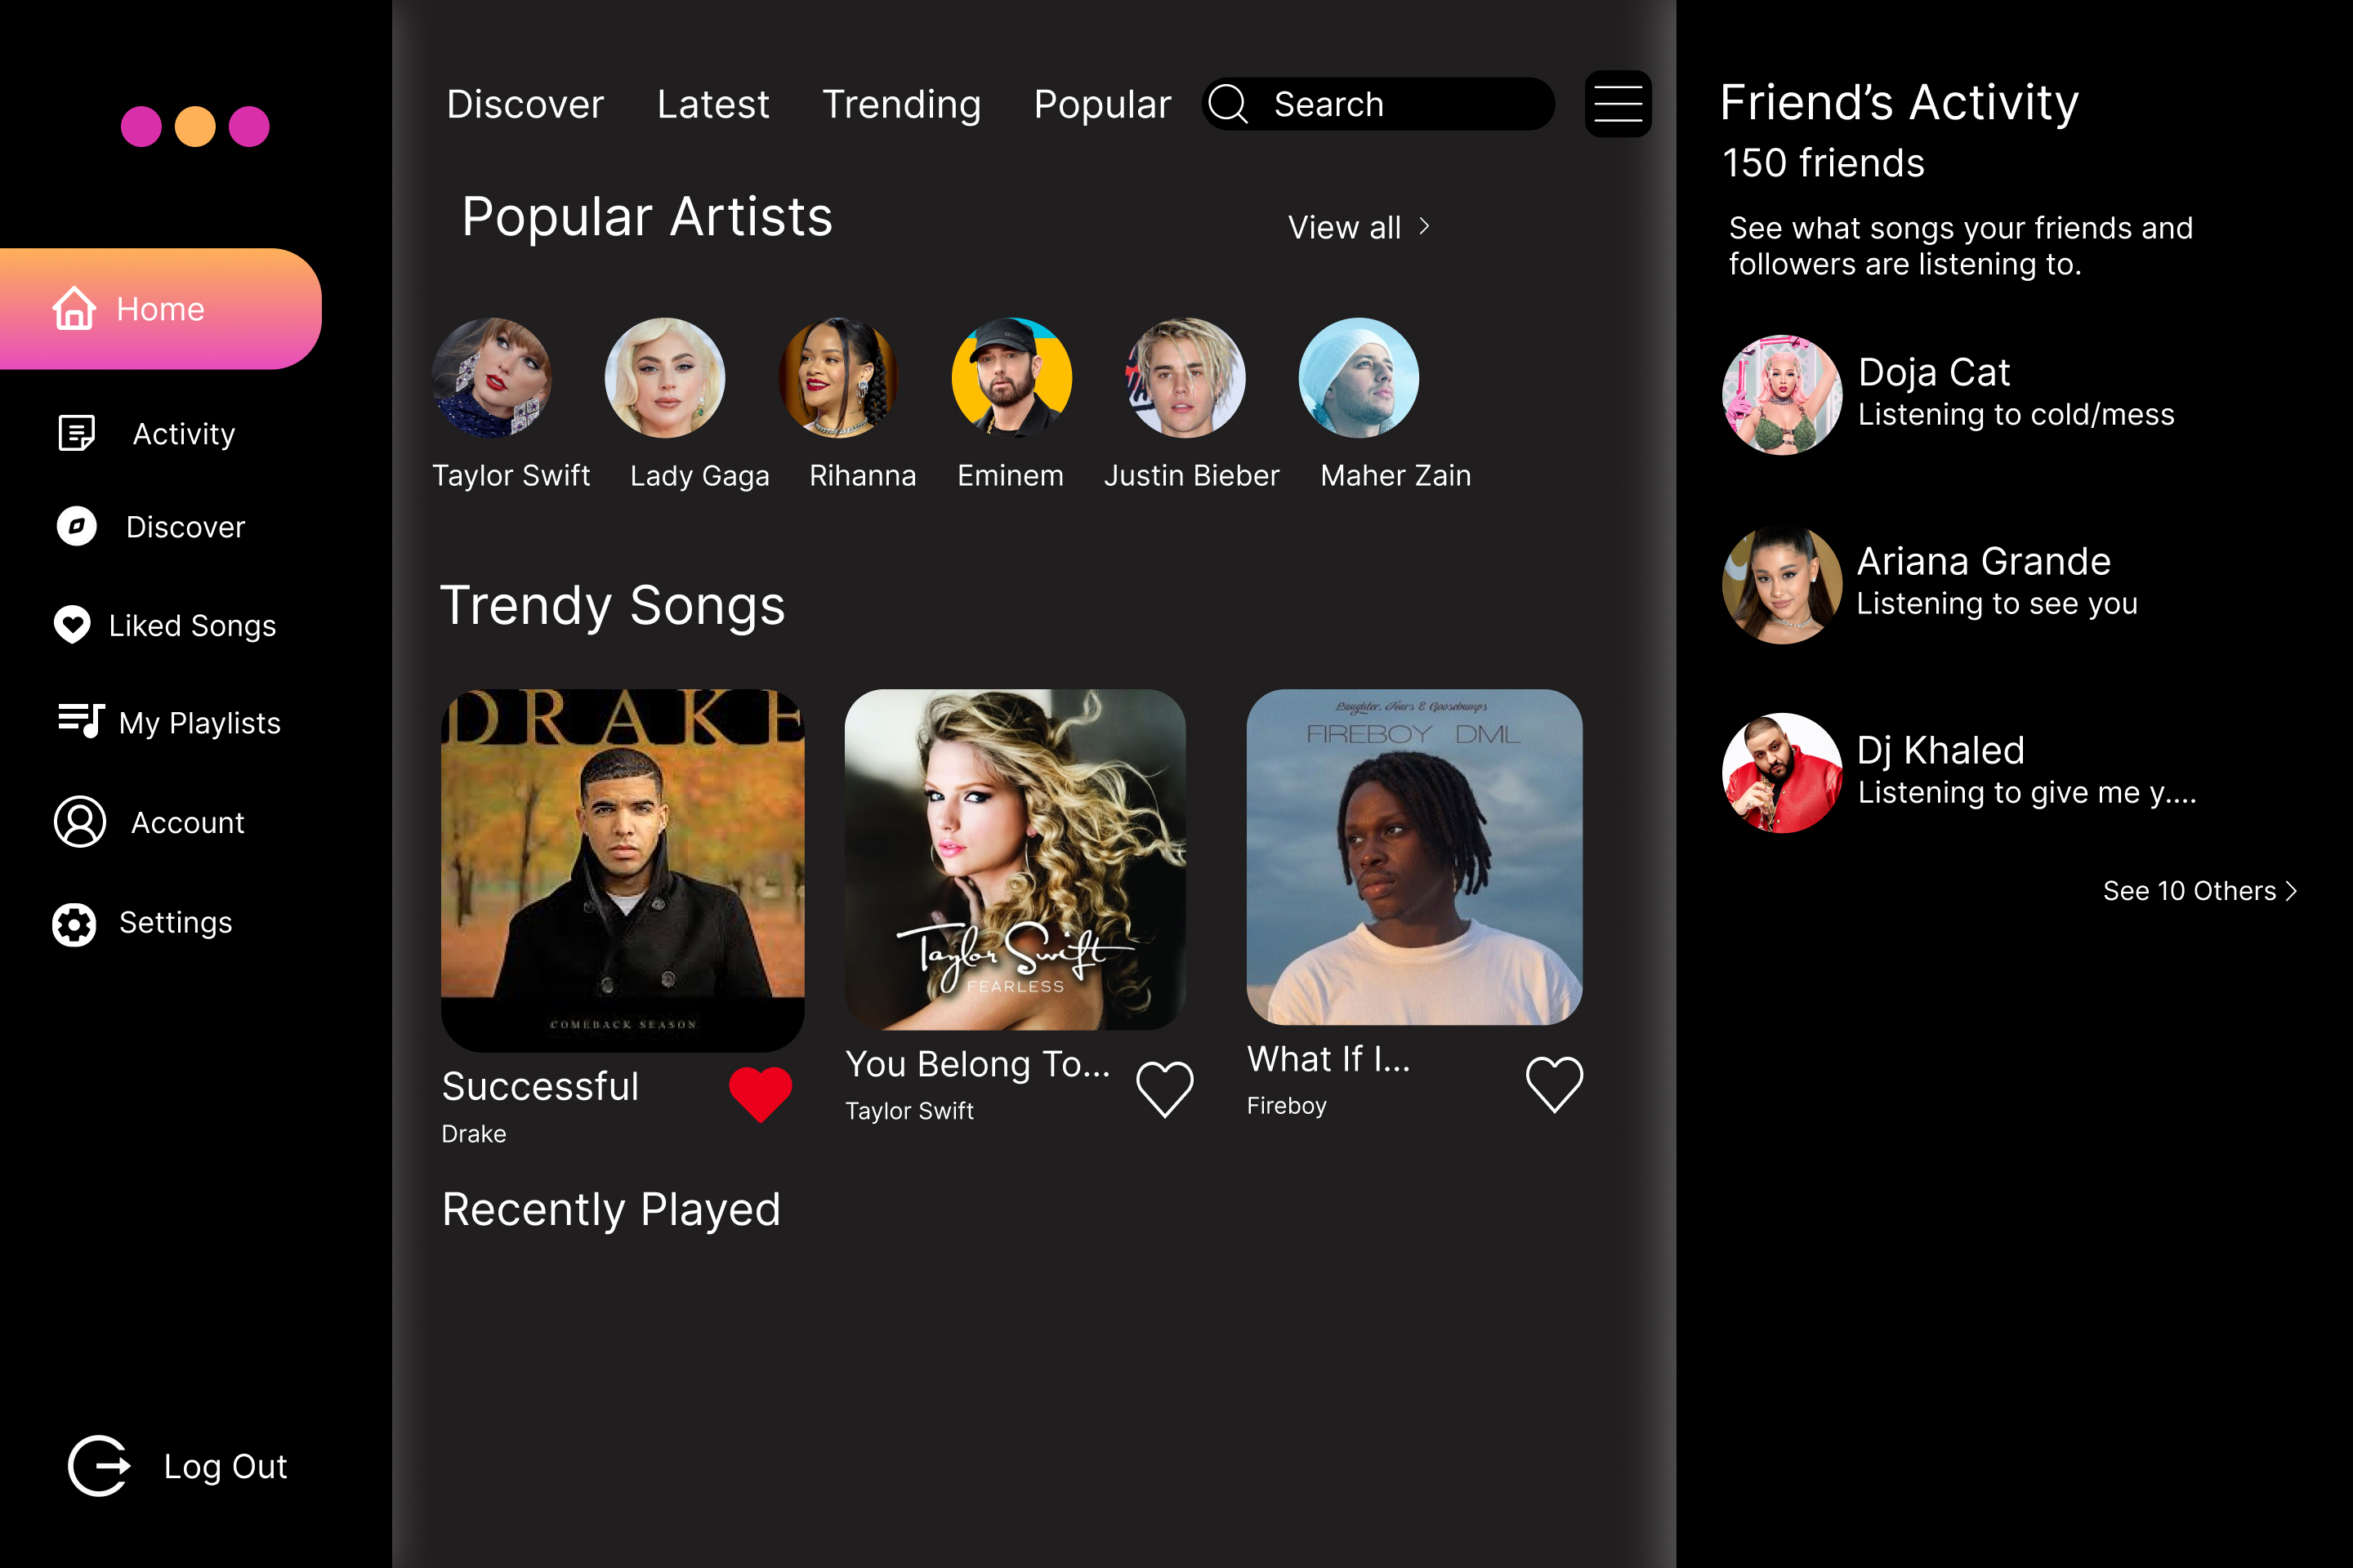Open the Drake Successful album cover
The width and height of the screenshot is (2353, 1568).
coord(623,870)
